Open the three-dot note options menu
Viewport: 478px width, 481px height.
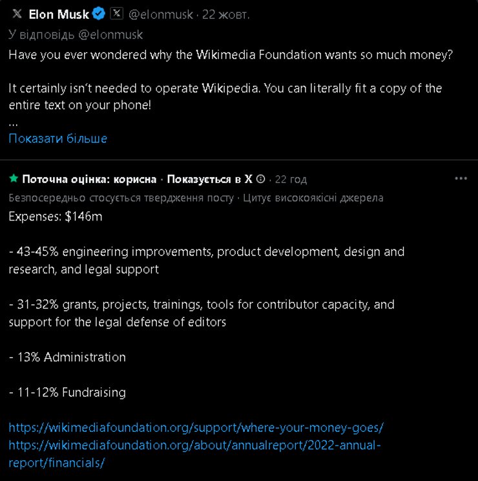(461, 178)
